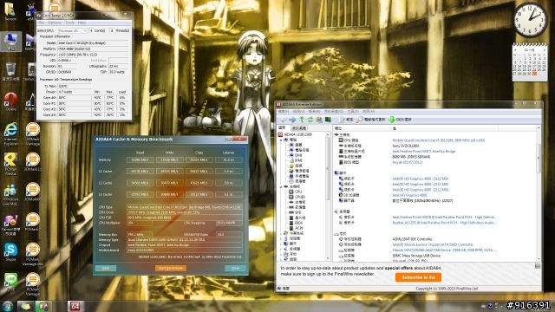Viewport: 555px width, 312px height.
Task: Select the Benson folder on desktop
Action: pyautogui.click(x=10, y=11)
